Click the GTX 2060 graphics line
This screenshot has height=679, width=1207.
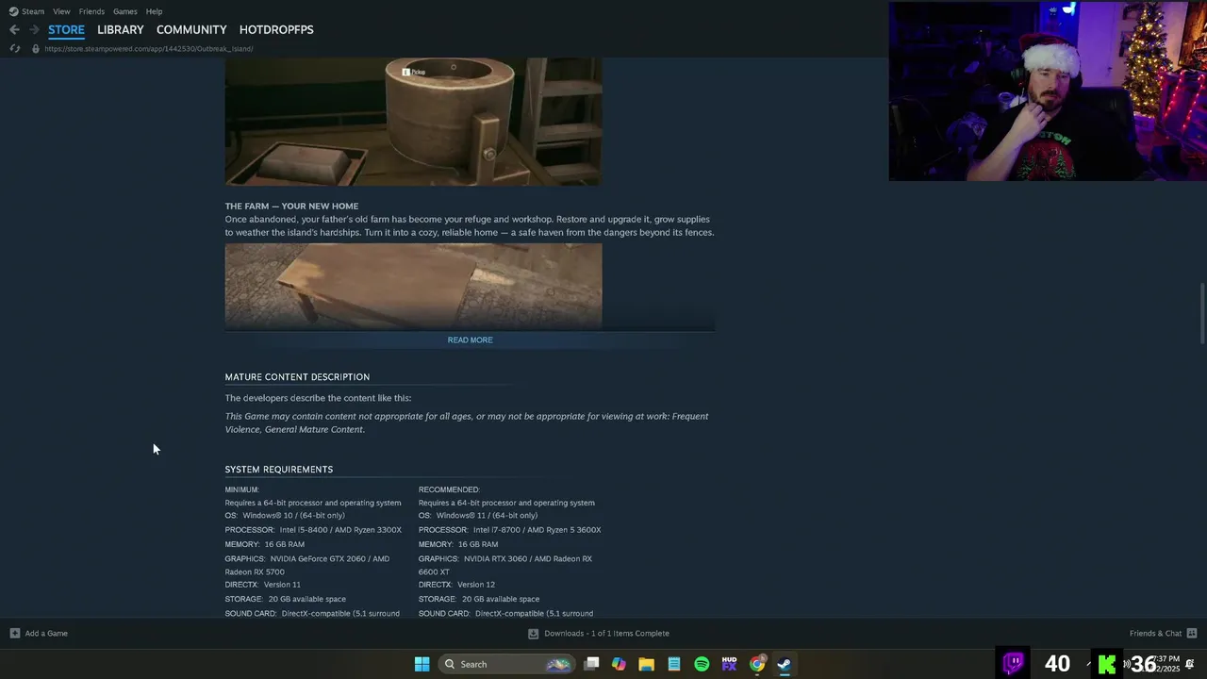pyautogui.click(x=307, y=565)
